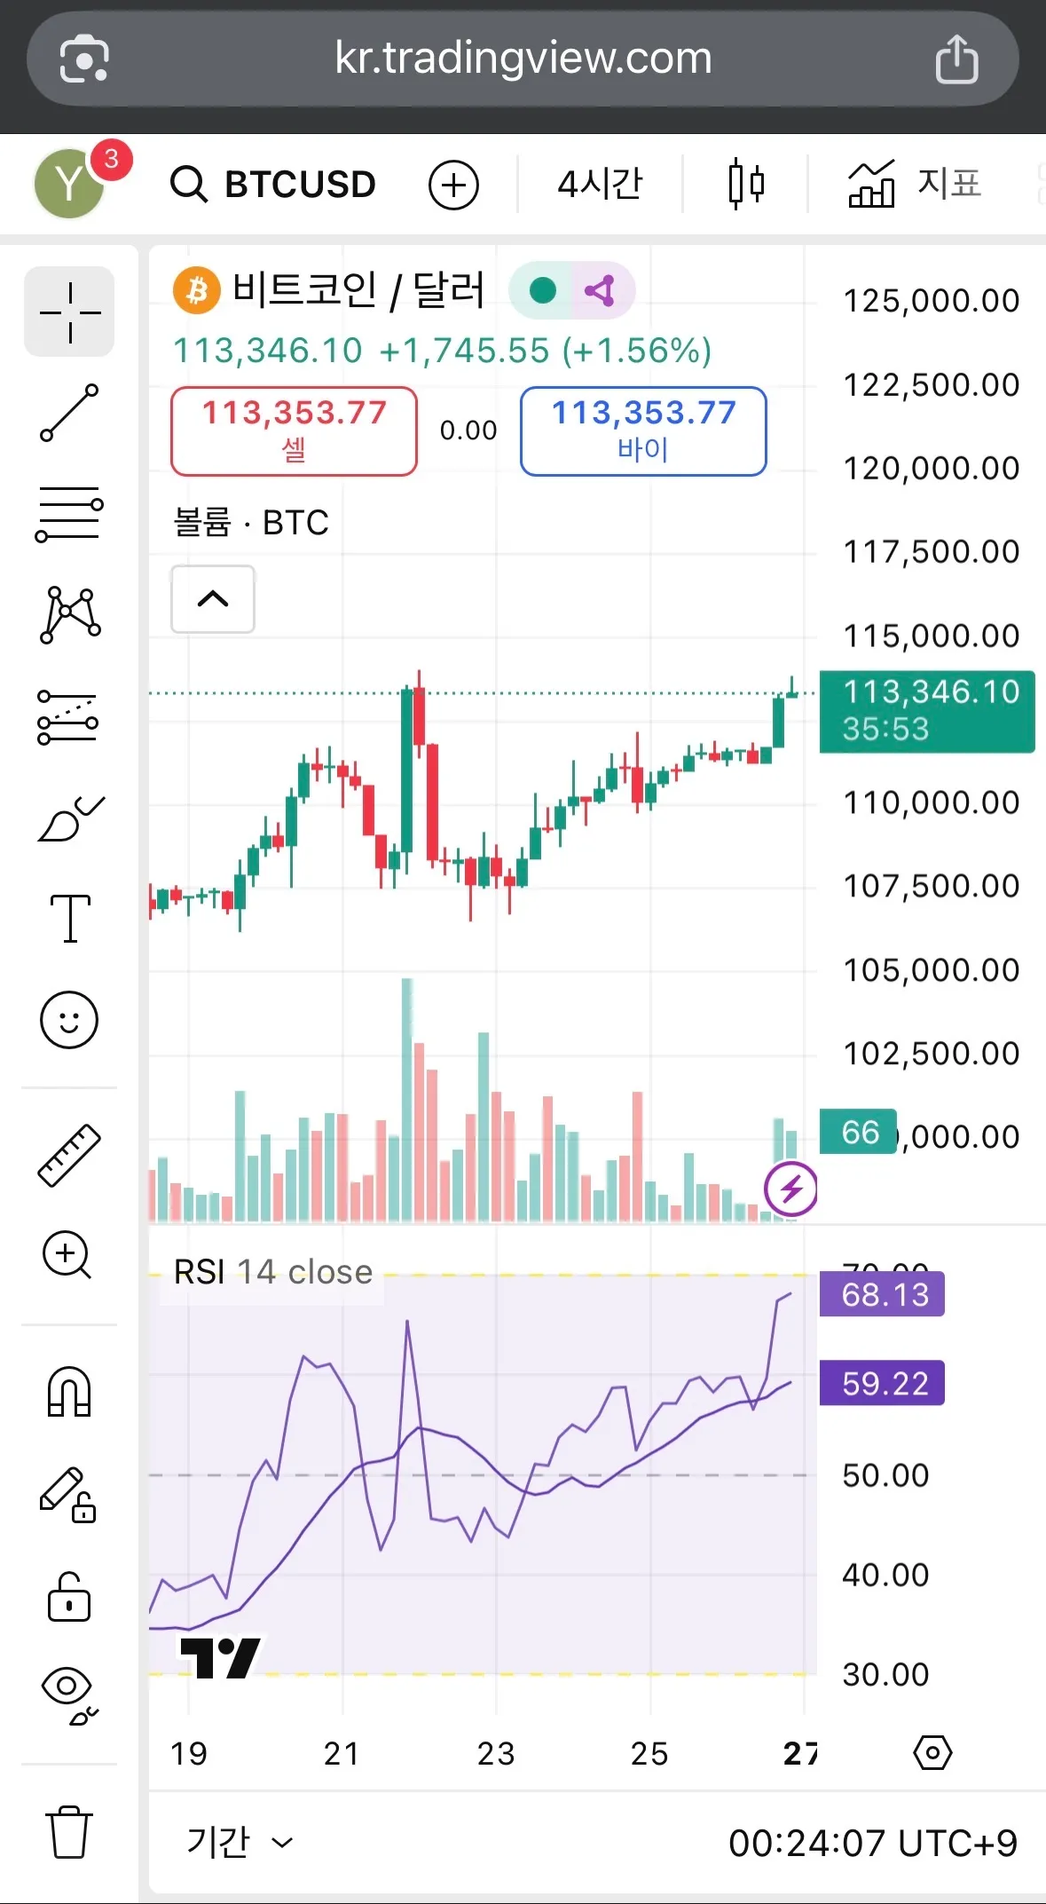Viewport: 1046px width, 1904px height.
Task: Toggle lock all drawings padlock
Action: 69,1597
